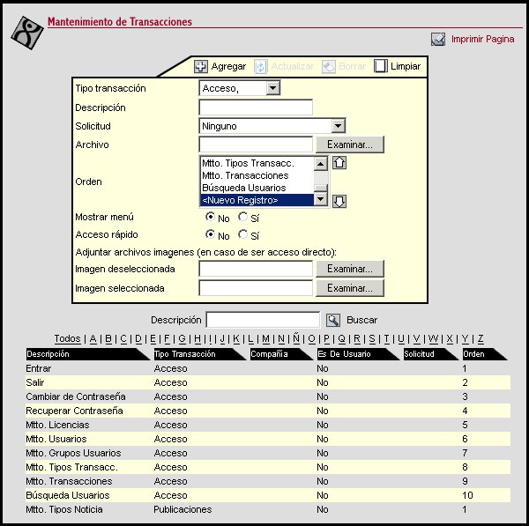Select 'No' for Mostrar menú

(210, 217)
